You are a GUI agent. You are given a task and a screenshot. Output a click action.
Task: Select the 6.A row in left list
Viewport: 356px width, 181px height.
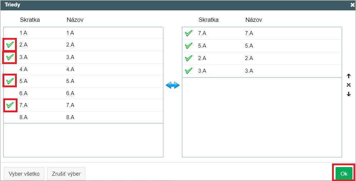[x=83, y=93]
